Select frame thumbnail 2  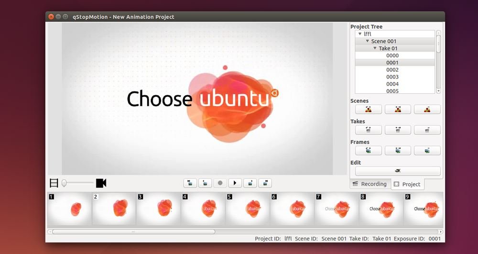coord(114,209)
